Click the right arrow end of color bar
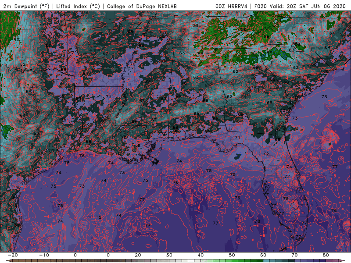351x263 pixels. point(343,261)
